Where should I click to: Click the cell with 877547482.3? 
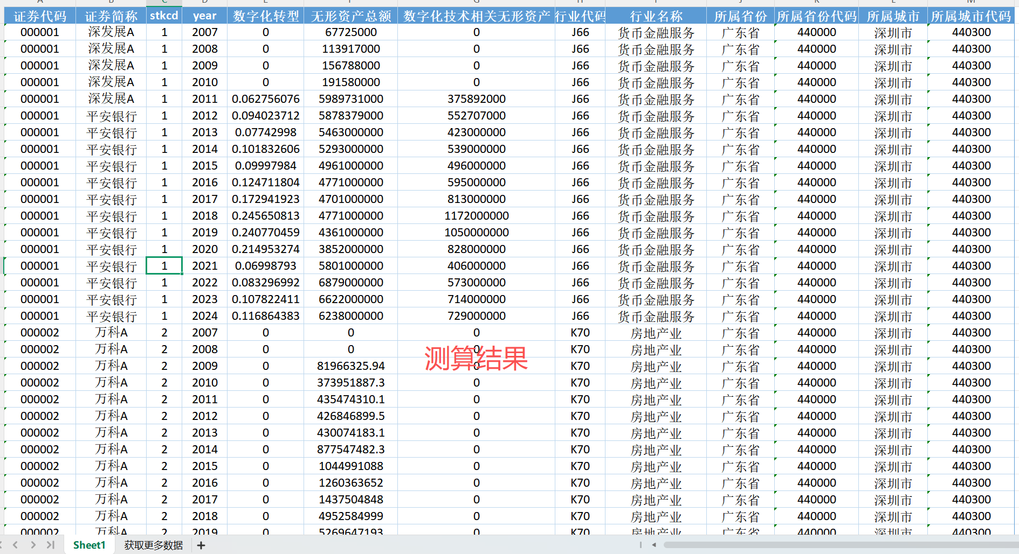pos(351,450)
